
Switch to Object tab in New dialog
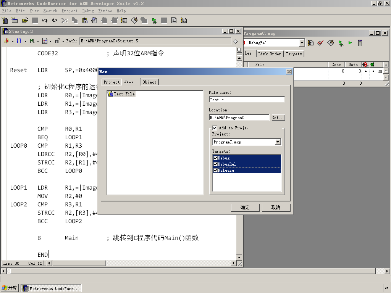[x=149, y=82]
